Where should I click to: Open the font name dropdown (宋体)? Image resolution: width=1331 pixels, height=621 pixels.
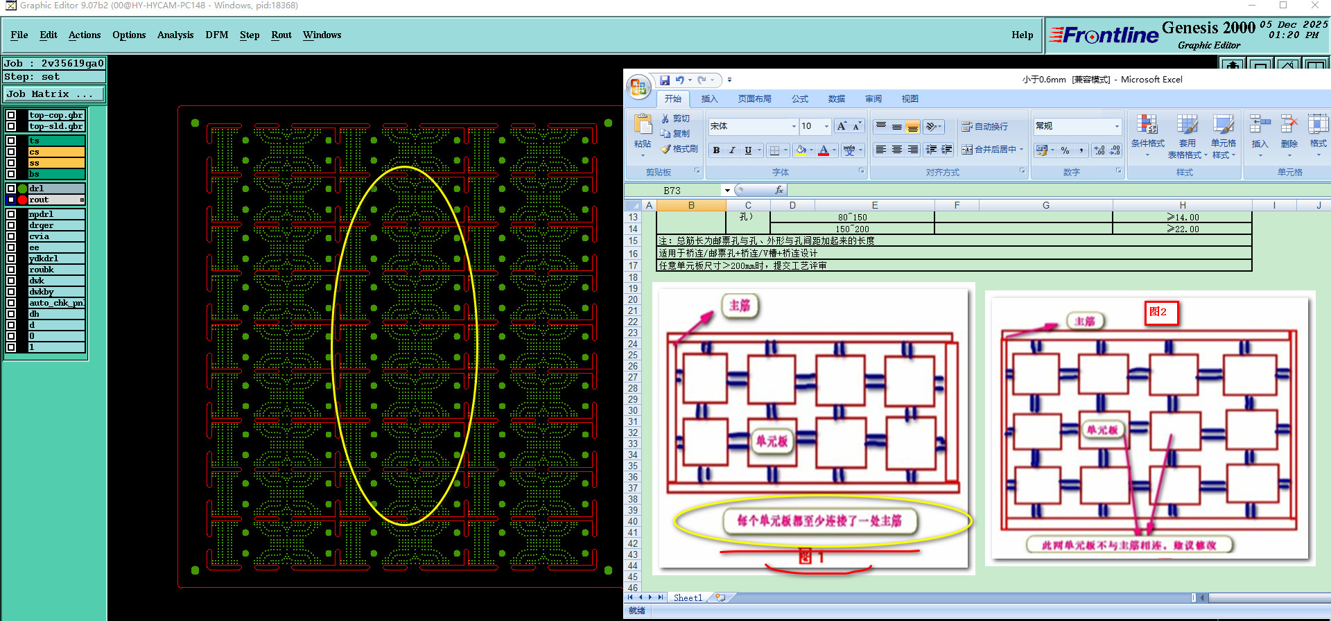pyautogui.click(x=794, y=126)
